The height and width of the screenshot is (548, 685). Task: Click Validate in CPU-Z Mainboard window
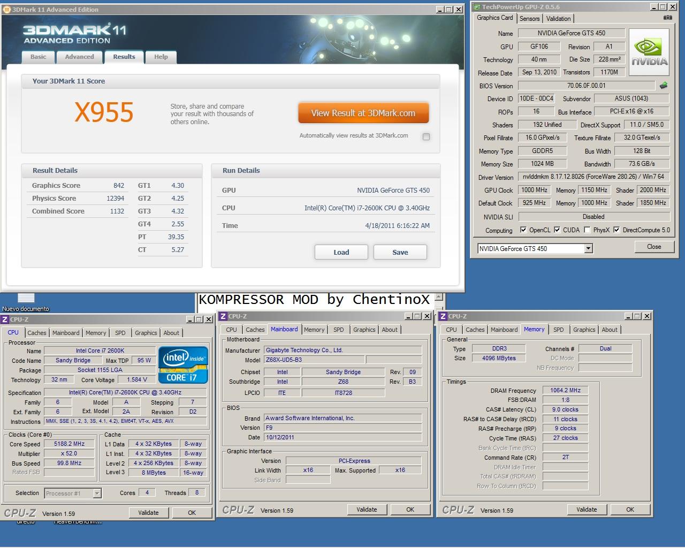pyautogui.click(x=367, y=509)
